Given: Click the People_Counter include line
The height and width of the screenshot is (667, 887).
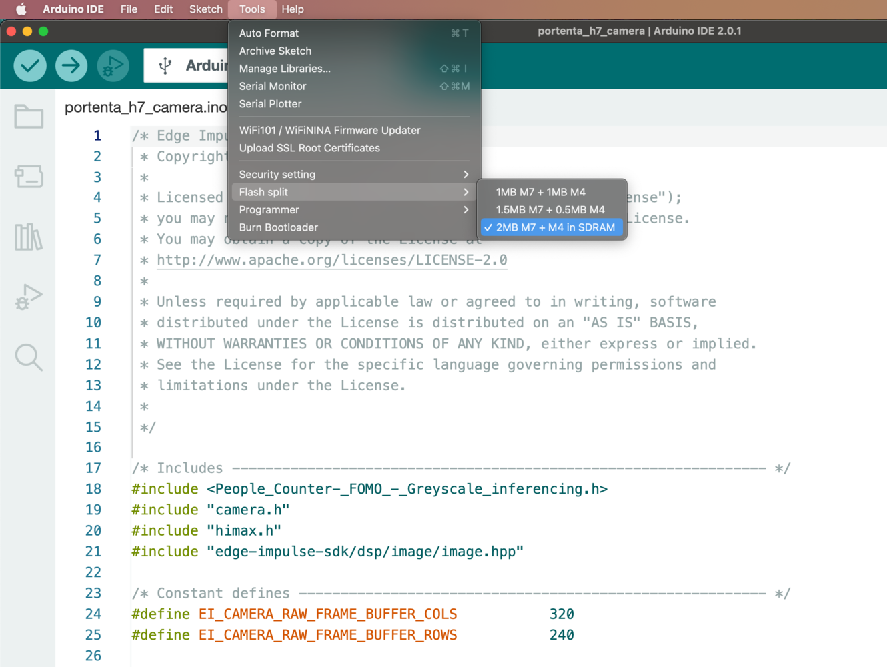Looking at the screenshot, I should point(369,489).
